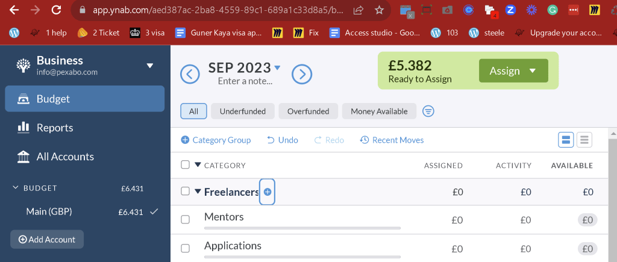Screen dimensions: 617x262
Task: Click the 'Enter a note...' field
Action: (245, 81)
